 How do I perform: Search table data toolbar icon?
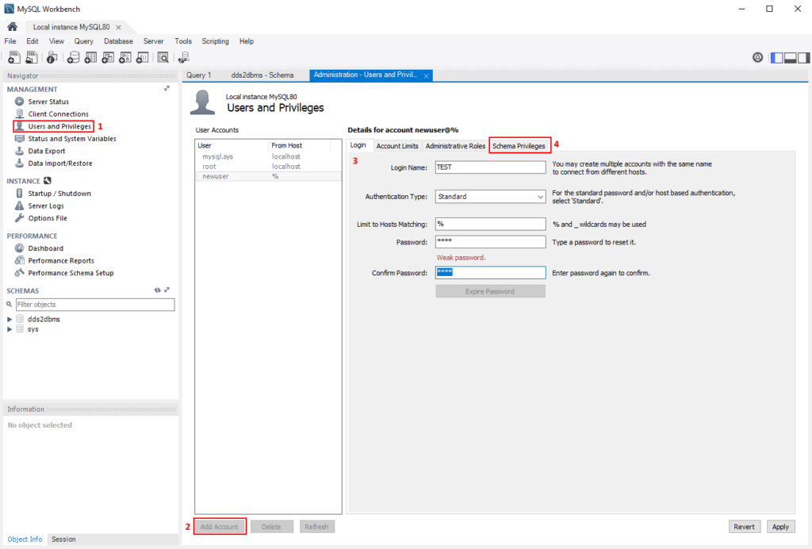click(x=163, y=57)
